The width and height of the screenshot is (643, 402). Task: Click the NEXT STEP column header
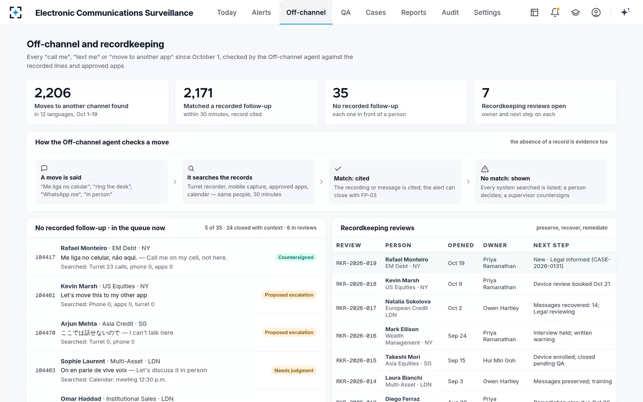pyautogui.click(x=551, y=245)
